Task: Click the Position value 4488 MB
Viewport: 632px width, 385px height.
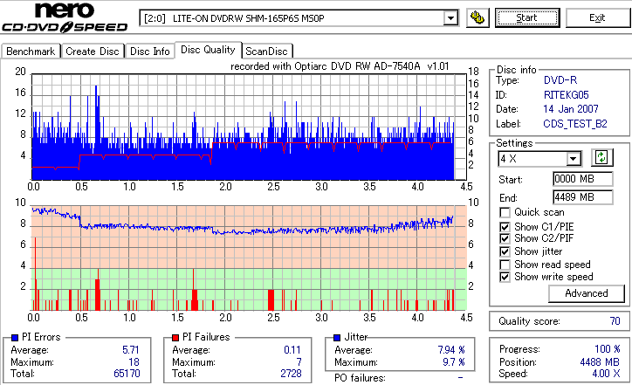Action: click(x=601, y=362)
